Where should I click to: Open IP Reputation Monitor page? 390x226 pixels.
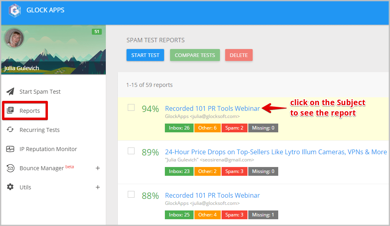pos(48,149)
